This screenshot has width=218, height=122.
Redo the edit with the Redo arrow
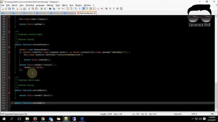(x=45, y=8)
